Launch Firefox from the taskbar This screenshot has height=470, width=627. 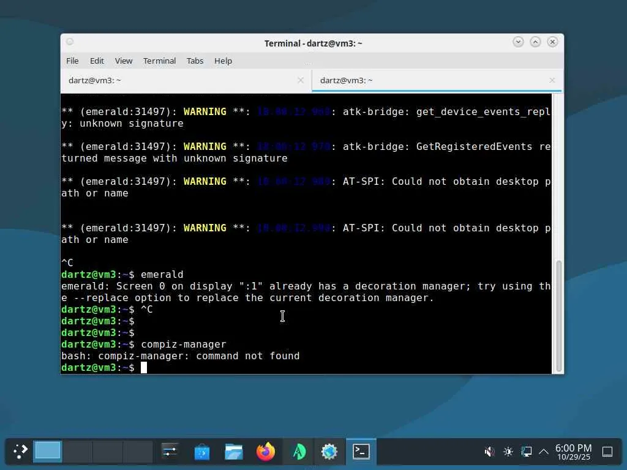coord(266,452)
